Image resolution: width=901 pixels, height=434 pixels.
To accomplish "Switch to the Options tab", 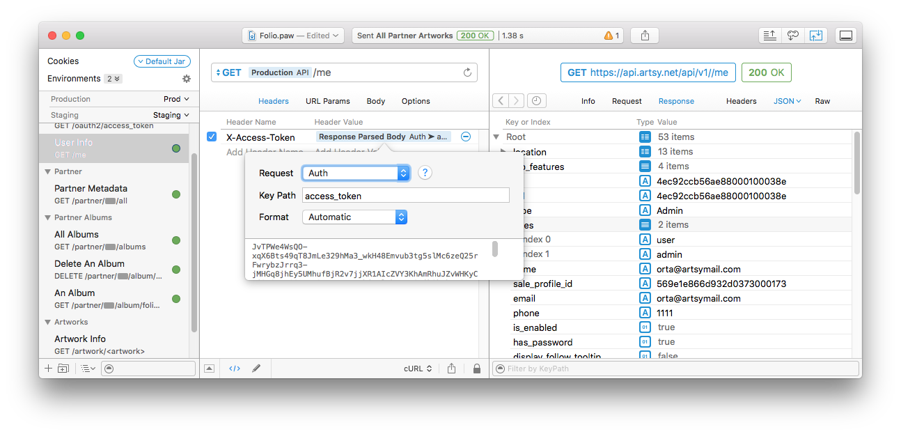I will 416,101.
